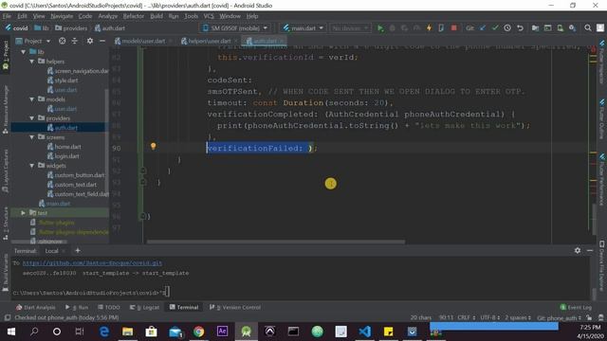
Task: Open Git branch phone_auth widget
Action: (x=559, y=318)
